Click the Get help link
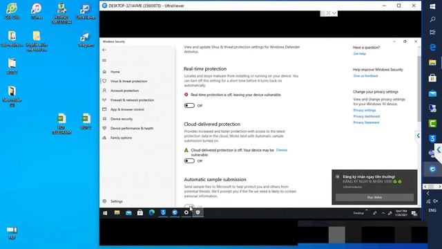The width and height of the screenshot is (442, 249). click(x=359, y=54)
